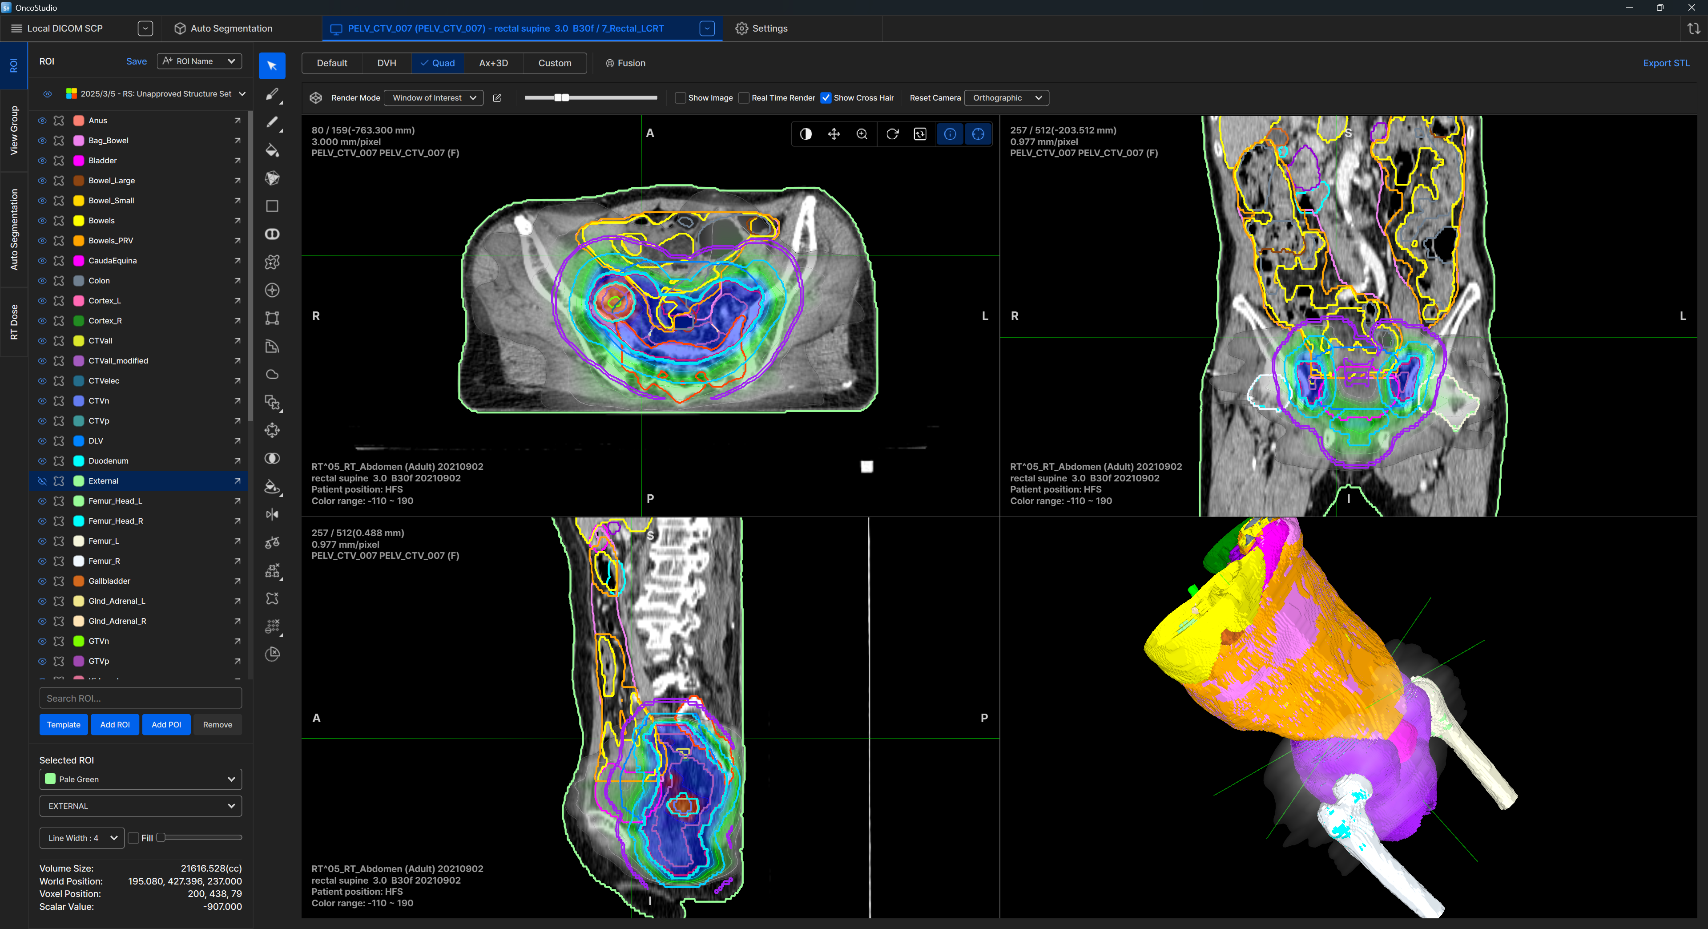Image resolution: width=1708 pixels, height=929 pixels.
Task: Hide the Bladder ROI visibility
Action: pos(42,161)
